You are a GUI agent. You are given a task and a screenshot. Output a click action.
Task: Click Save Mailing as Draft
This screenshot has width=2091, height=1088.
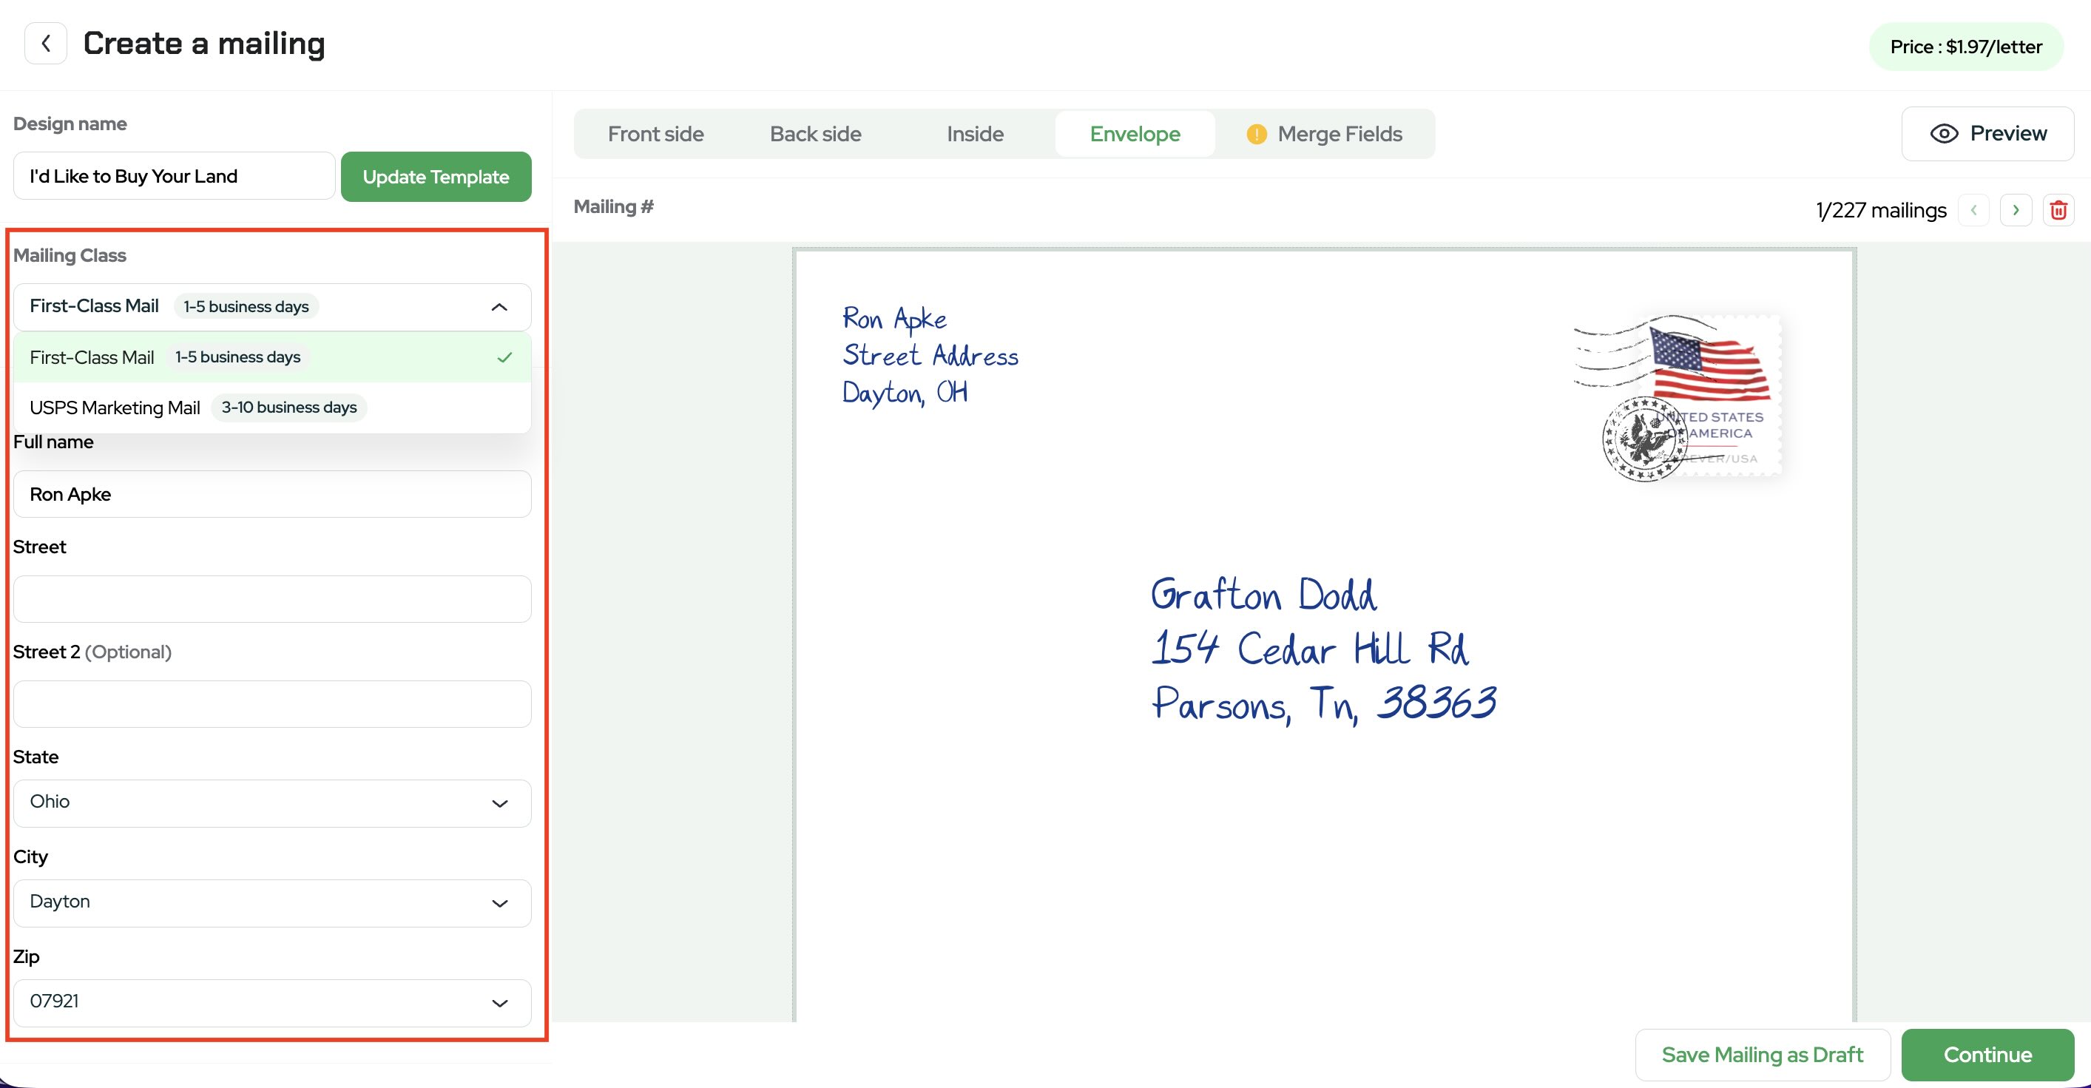coord(1761,1055)
